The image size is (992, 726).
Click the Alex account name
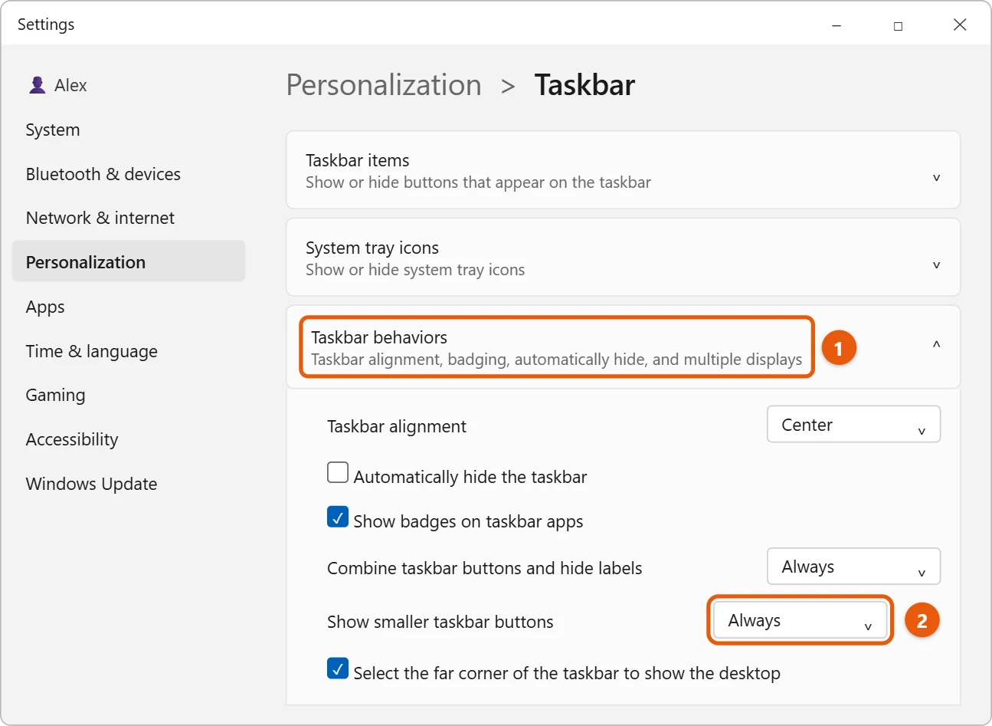click(70, 85)
